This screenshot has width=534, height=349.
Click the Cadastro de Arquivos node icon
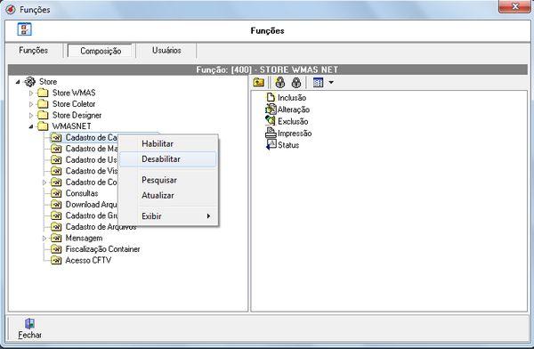point(56,227)
